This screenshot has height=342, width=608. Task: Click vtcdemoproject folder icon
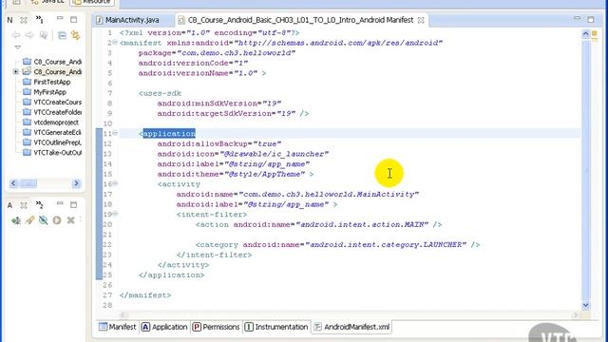click(27, 122)
